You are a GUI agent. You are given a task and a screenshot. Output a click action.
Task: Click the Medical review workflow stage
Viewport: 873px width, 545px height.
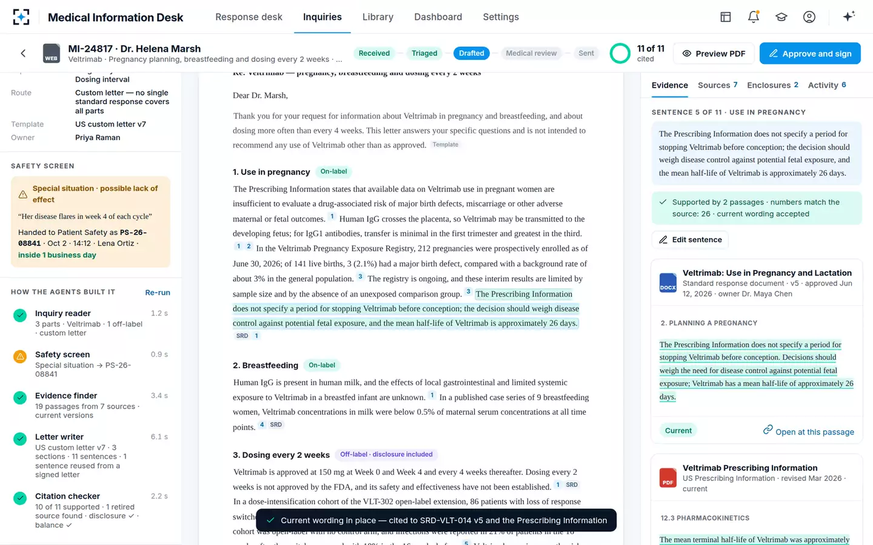point(531,53)
